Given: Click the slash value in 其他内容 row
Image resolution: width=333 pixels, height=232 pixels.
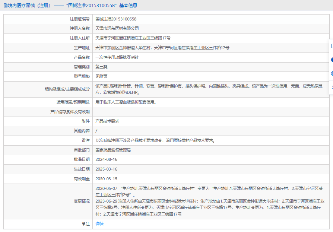Looking at the screenshot, I should [x=96, y=131].
